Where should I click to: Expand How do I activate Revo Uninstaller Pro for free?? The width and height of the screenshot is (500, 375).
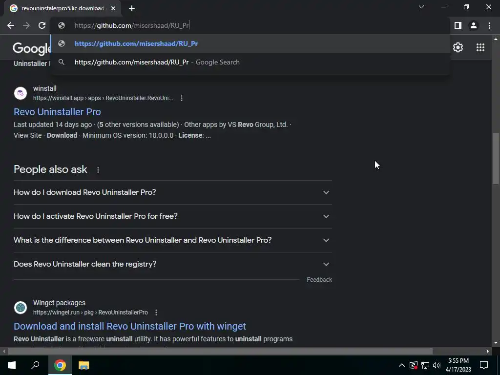coord(172,216)
